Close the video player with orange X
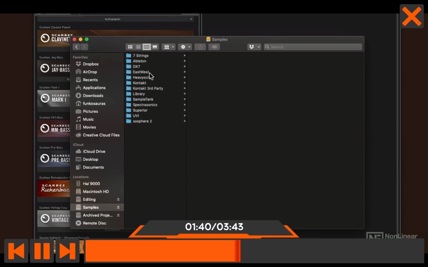This screenshot has width=428, height=267. pyautogui.click(x=411, y=17)
